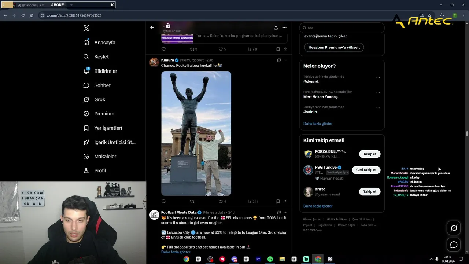Open Mert Hakan Yandaş trend options
The height and width of the screenshot is (264, 469).
click(x=378, y=92)
